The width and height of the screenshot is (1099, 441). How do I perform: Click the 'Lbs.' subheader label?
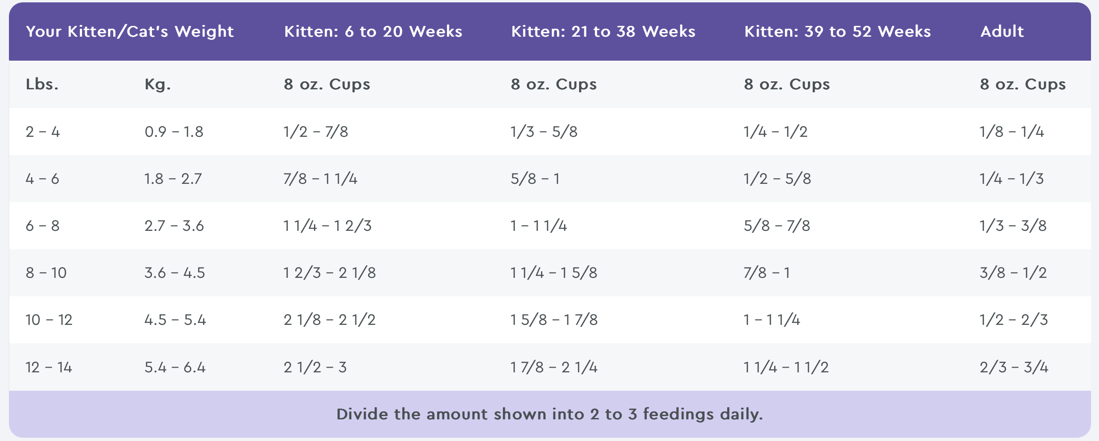point(42,85)
